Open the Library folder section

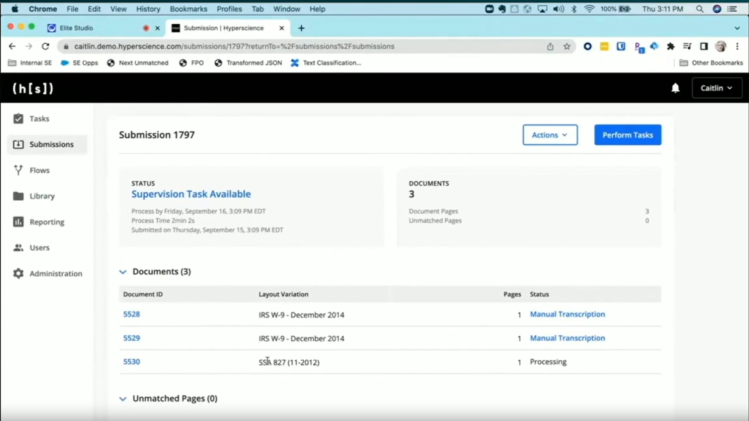coord(41,196)
